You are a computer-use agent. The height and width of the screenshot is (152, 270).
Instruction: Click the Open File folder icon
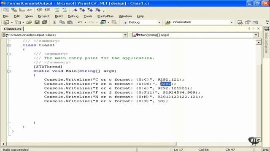[x=29, y=22]
